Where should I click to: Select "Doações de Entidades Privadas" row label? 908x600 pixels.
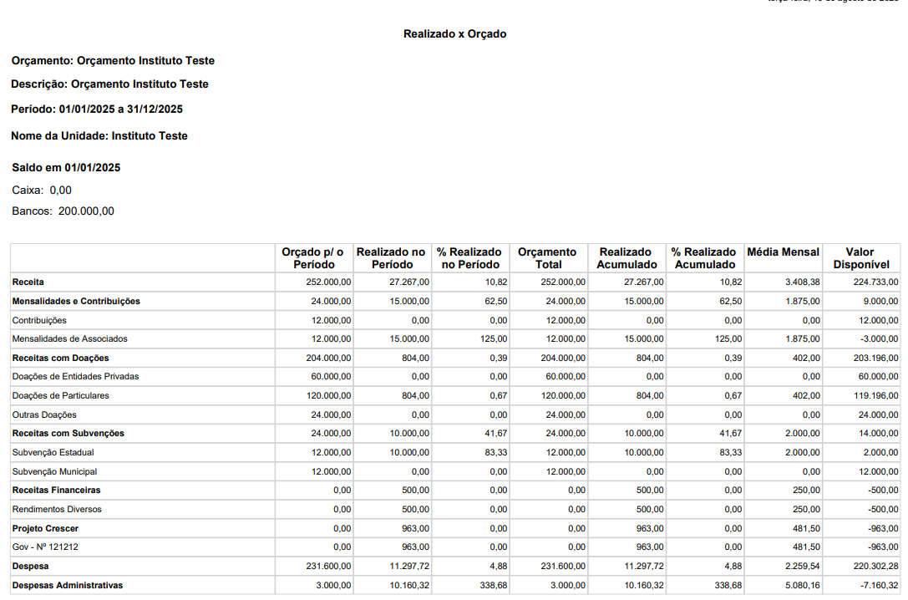click(75, 376)
